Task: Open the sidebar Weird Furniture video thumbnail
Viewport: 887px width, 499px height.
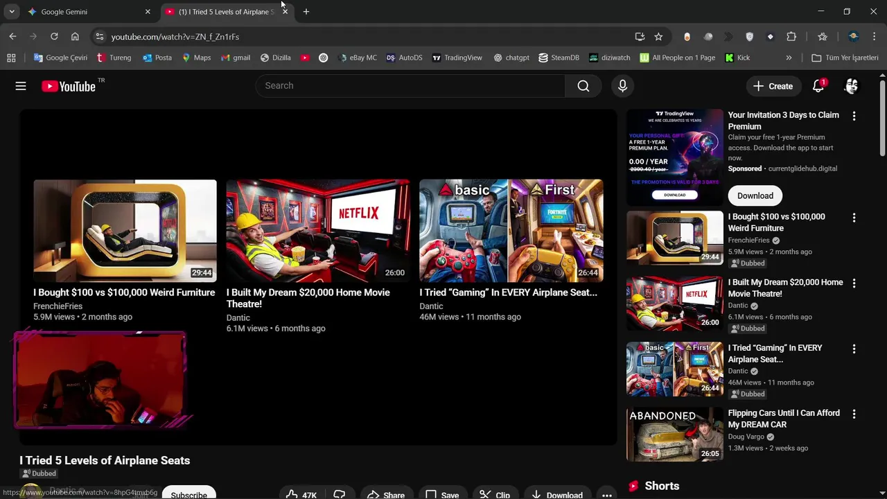Action: tap(675, 238)
